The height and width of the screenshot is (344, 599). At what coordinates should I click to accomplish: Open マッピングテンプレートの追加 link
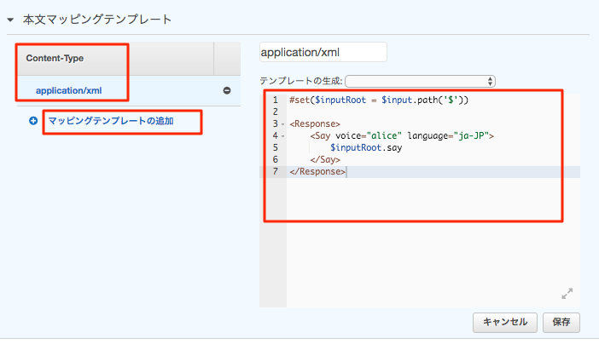[x=111, y=121]
